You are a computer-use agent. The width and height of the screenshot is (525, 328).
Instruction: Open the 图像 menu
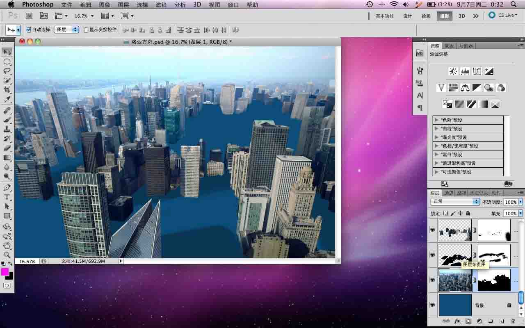click(x=105, y=5)
